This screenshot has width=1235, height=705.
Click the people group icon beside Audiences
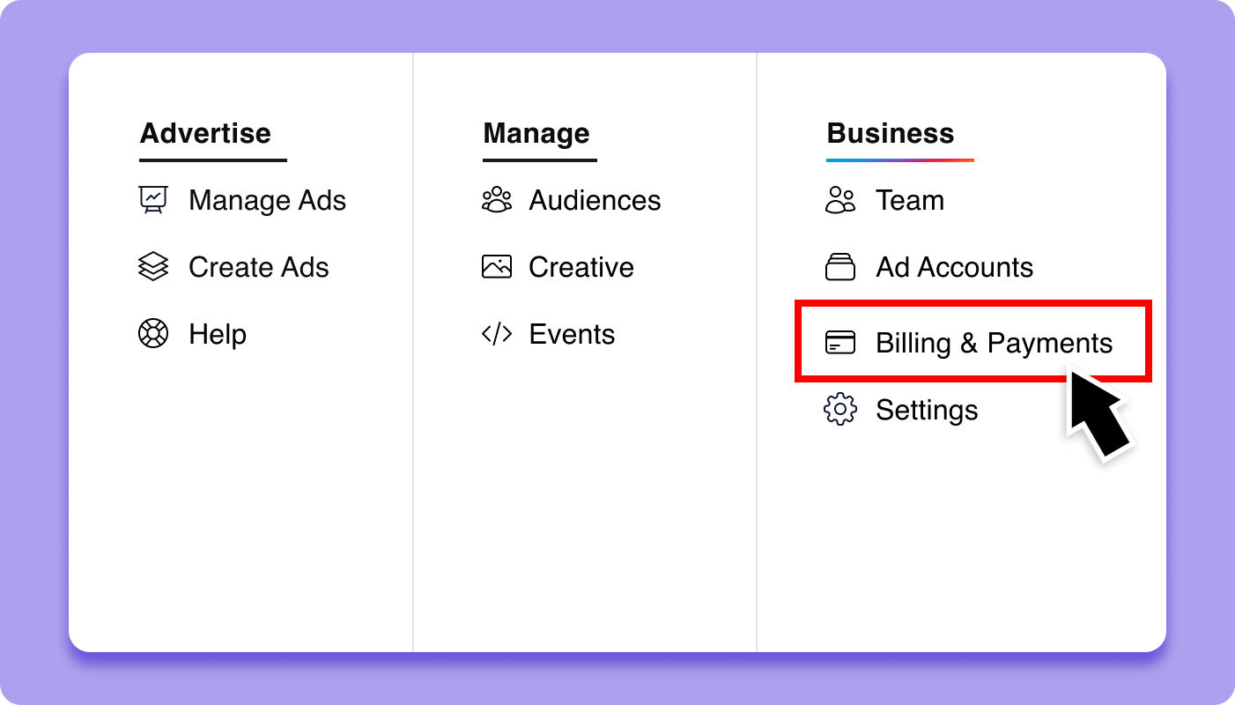pyautogui.click(x=497, y=200)
